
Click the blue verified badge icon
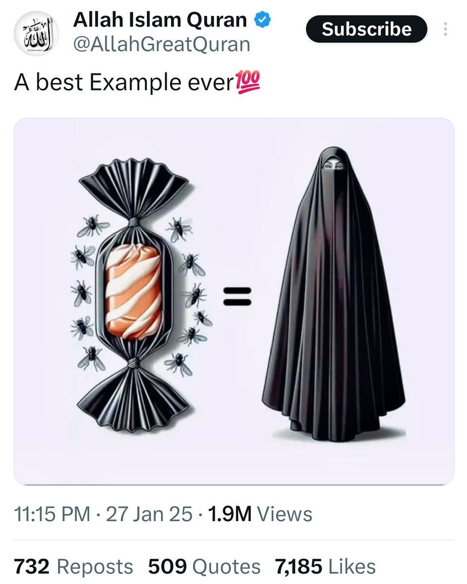click(x=263, y=20)
